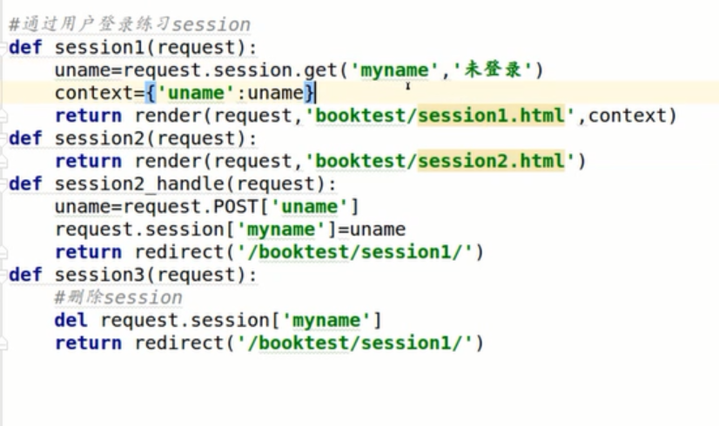Click the highlighted closing brace after uname
719x426 pixels.
pos(309,93)
